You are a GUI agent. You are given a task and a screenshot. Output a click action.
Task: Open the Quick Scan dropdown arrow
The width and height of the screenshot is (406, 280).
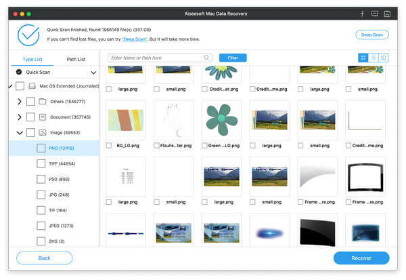coord(93,73)
